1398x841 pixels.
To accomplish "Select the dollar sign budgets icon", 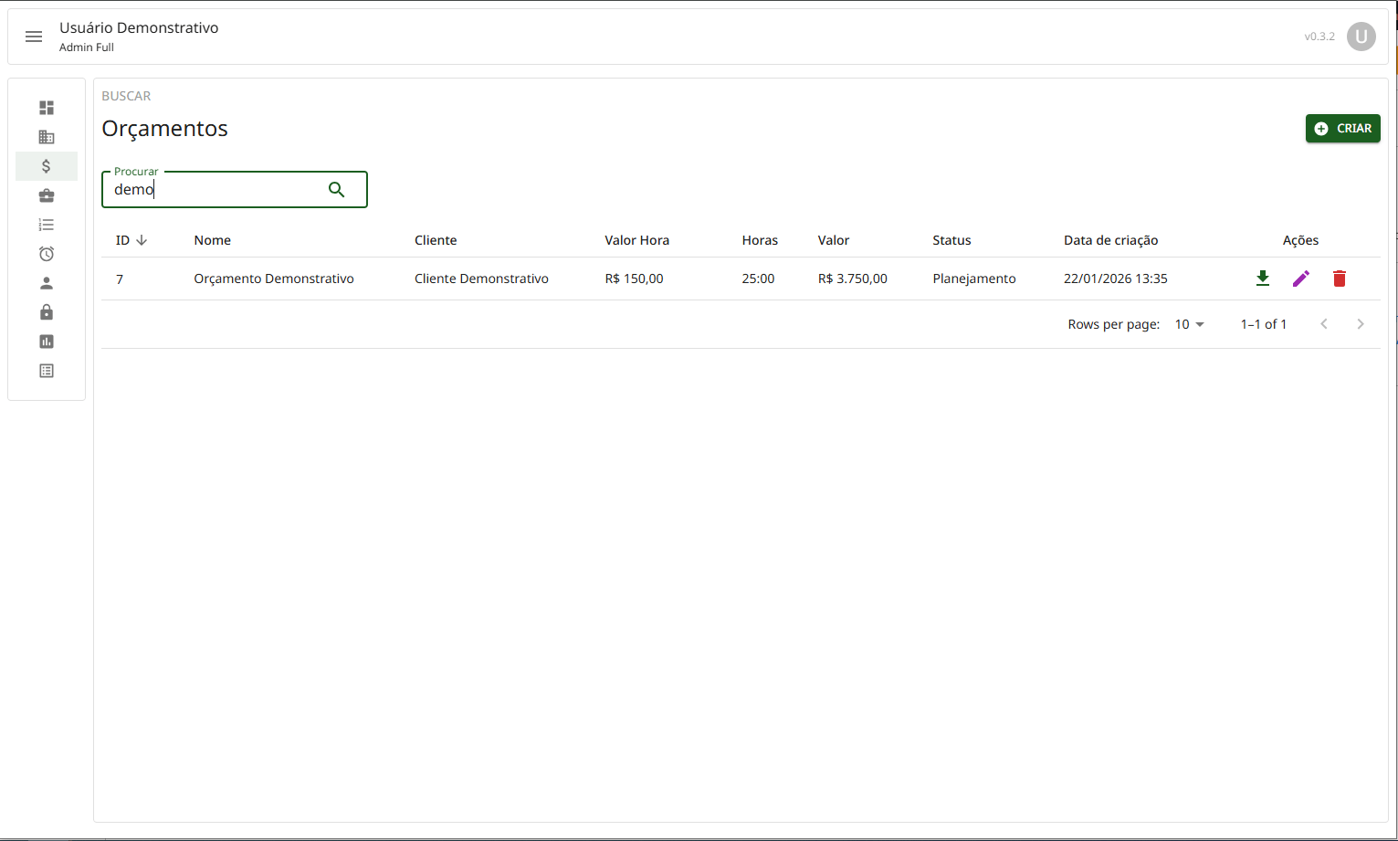I will click(x=47, y=166).
